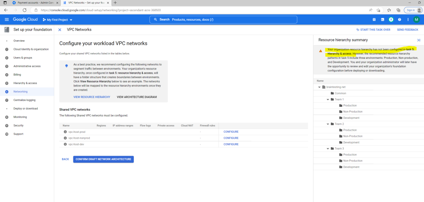The image size is (424, 202).
Task: Collapse the Team 2 folder
Action: (328, 124)
